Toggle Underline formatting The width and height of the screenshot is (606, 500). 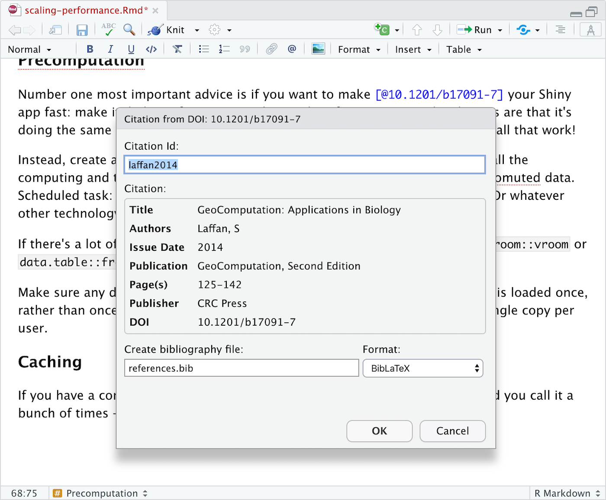131,49
